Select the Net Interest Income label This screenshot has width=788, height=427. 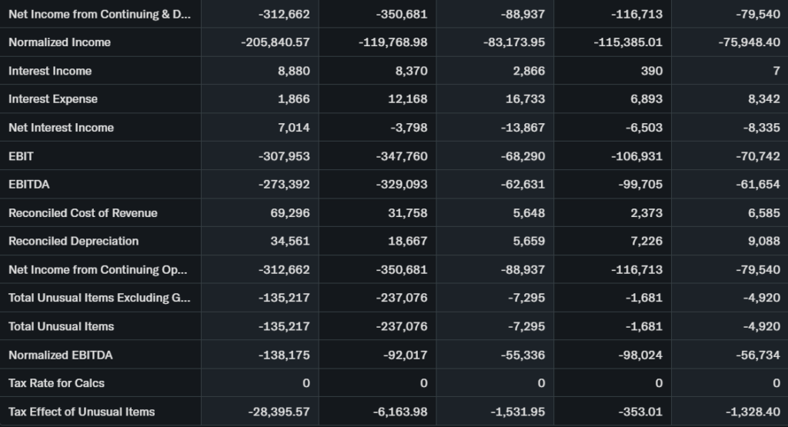coord(61,128)
